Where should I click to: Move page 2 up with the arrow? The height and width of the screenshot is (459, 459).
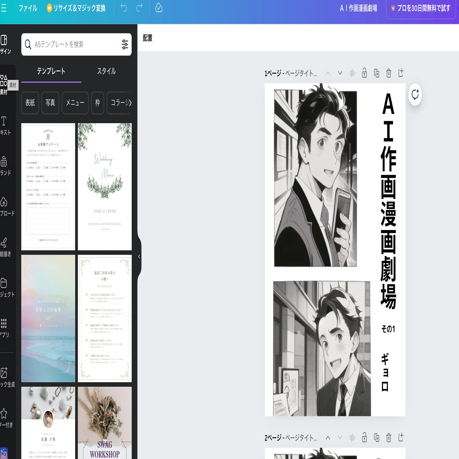pyautogui.click(x=328, y=438)
